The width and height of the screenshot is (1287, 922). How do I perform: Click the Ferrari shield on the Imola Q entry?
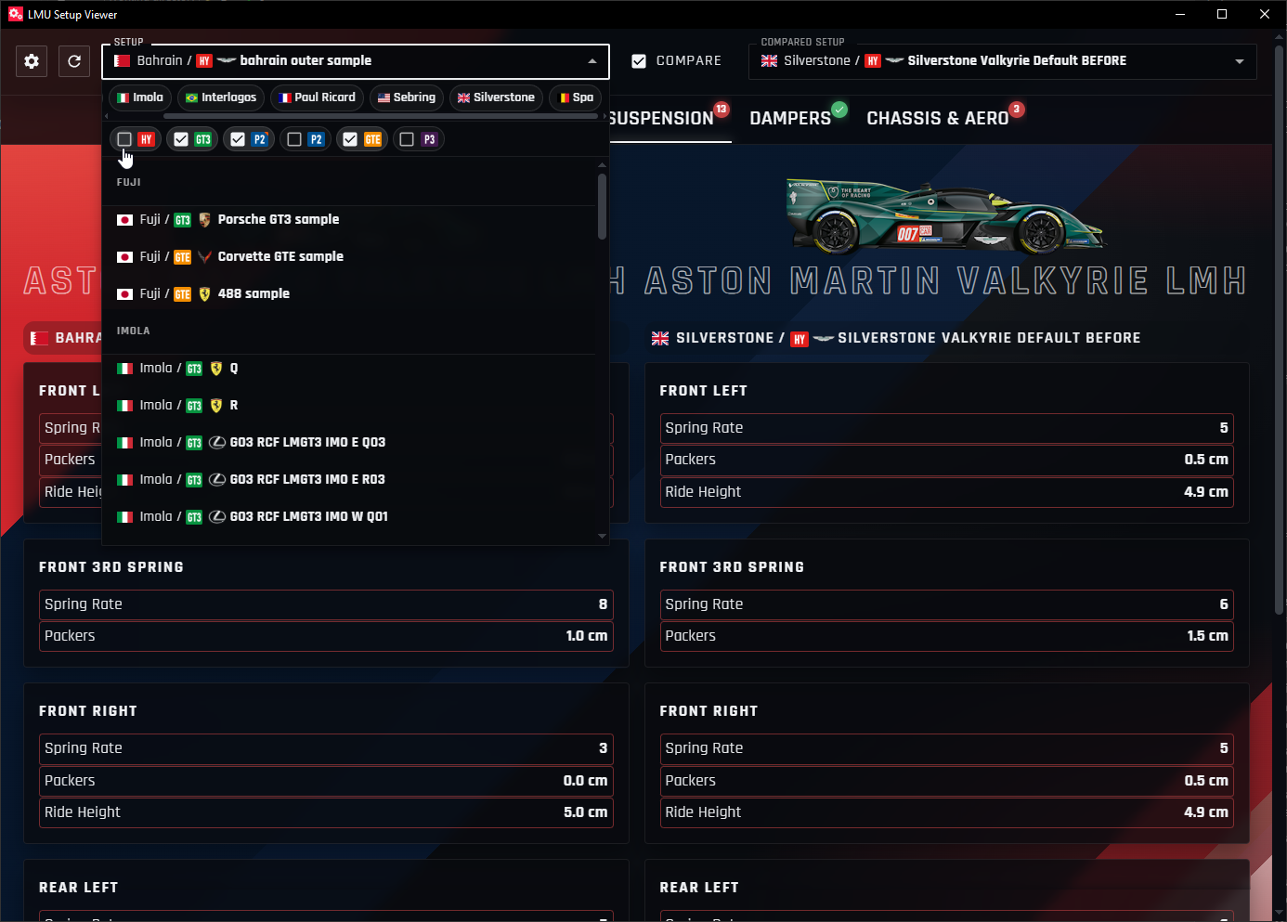point(216,368)
